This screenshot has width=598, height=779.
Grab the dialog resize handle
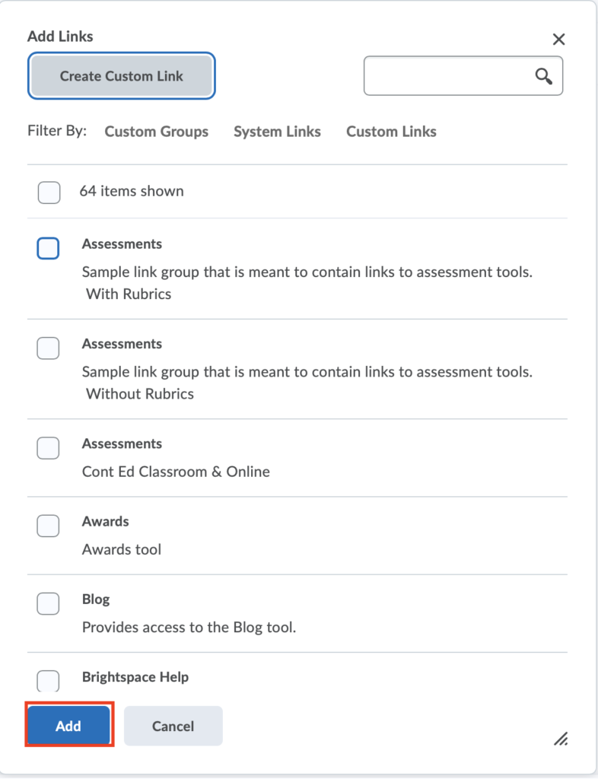coord(561,739)
